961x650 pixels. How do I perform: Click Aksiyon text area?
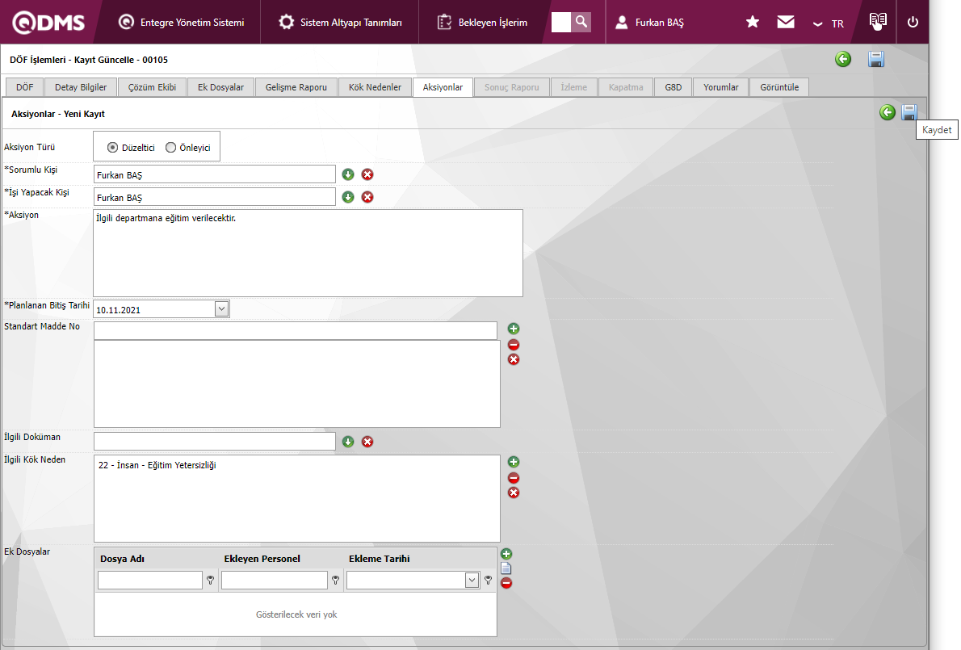308,253
